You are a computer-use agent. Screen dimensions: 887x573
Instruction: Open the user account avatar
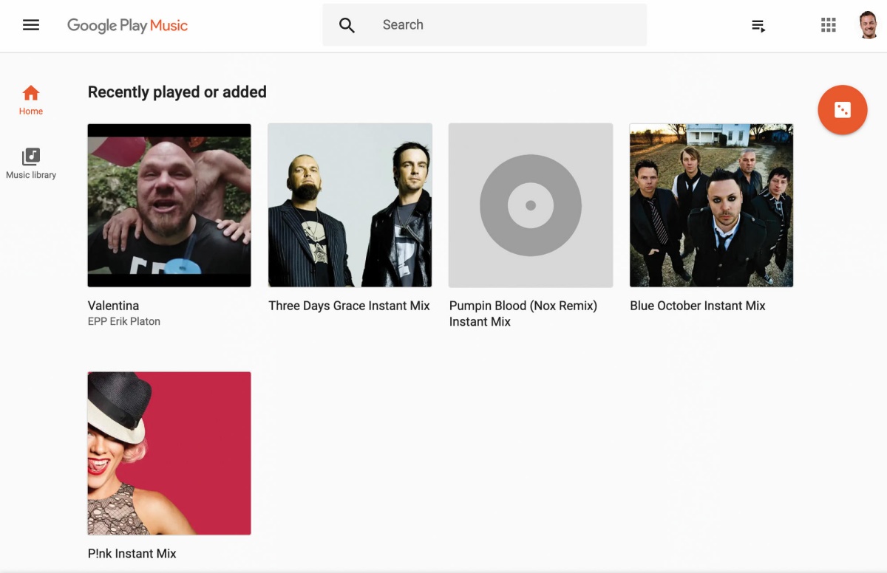pos(869,25)
